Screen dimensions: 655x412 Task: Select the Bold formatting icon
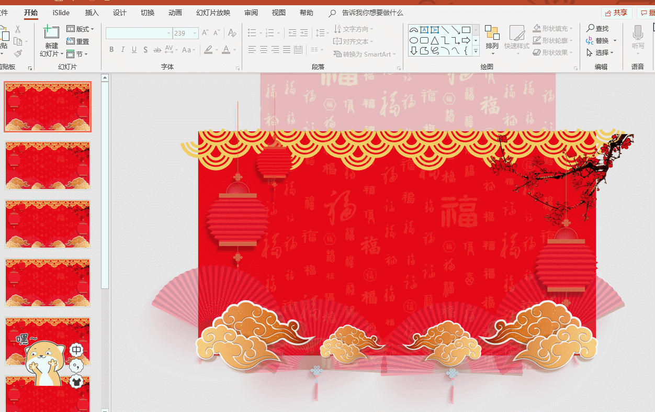[x=111, y=49]
